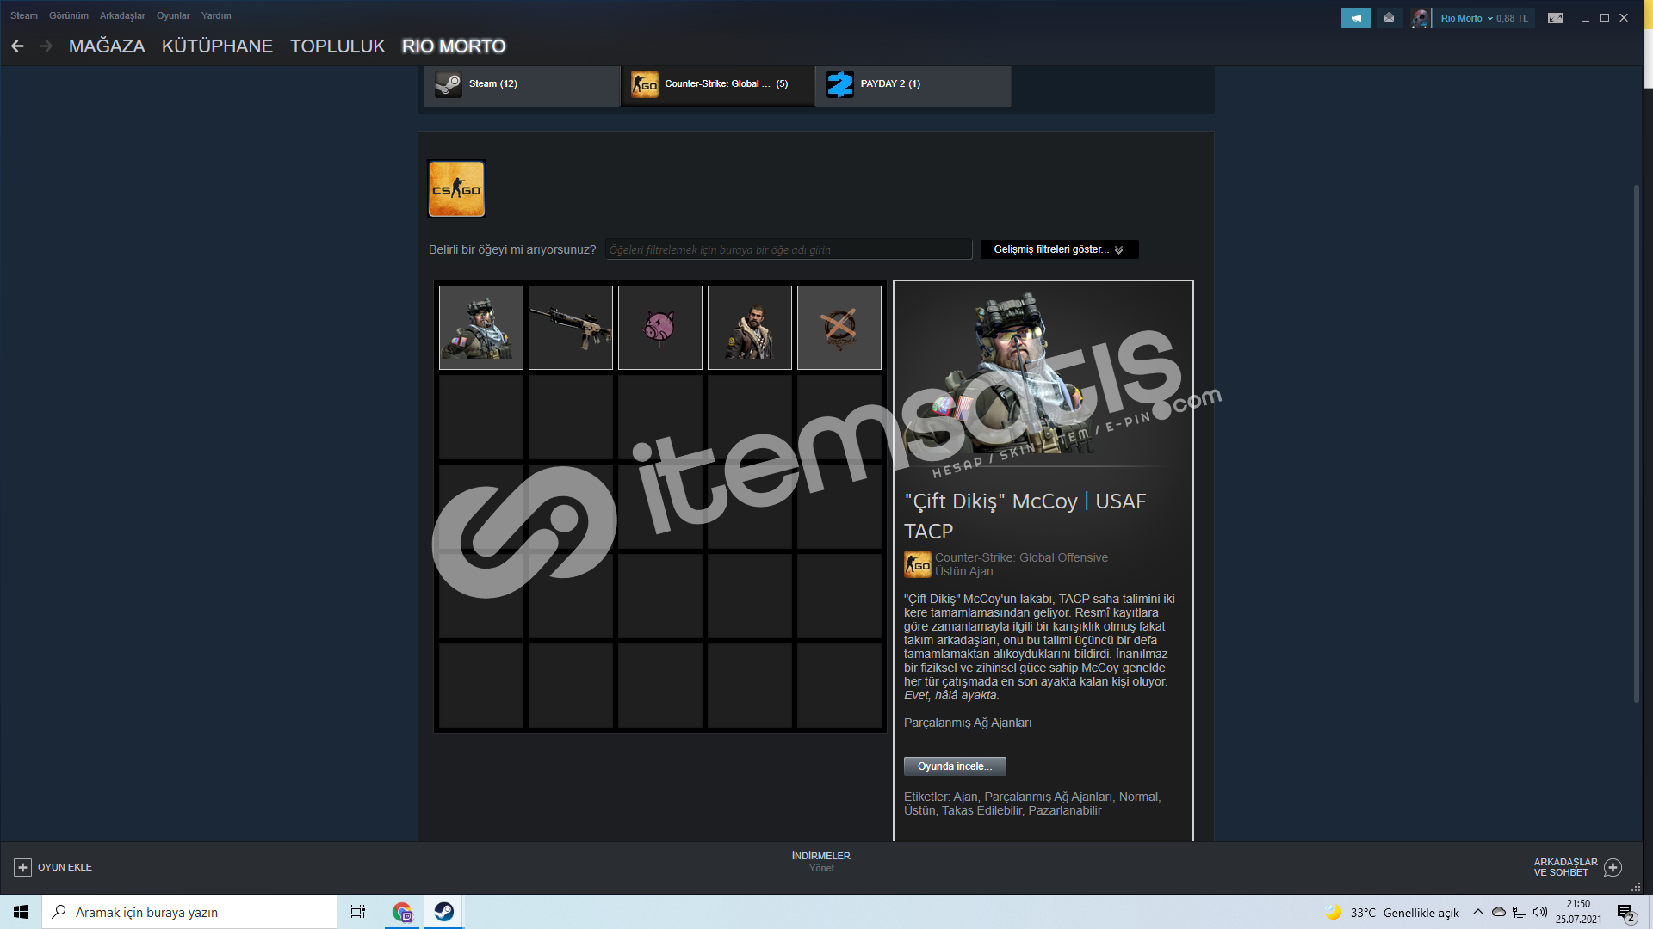Focus the item filter search field
1653x929 pixels.
tap(788, 249)
